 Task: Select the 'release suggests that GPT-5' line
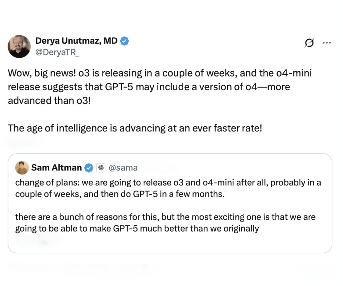tap(149, 87)
